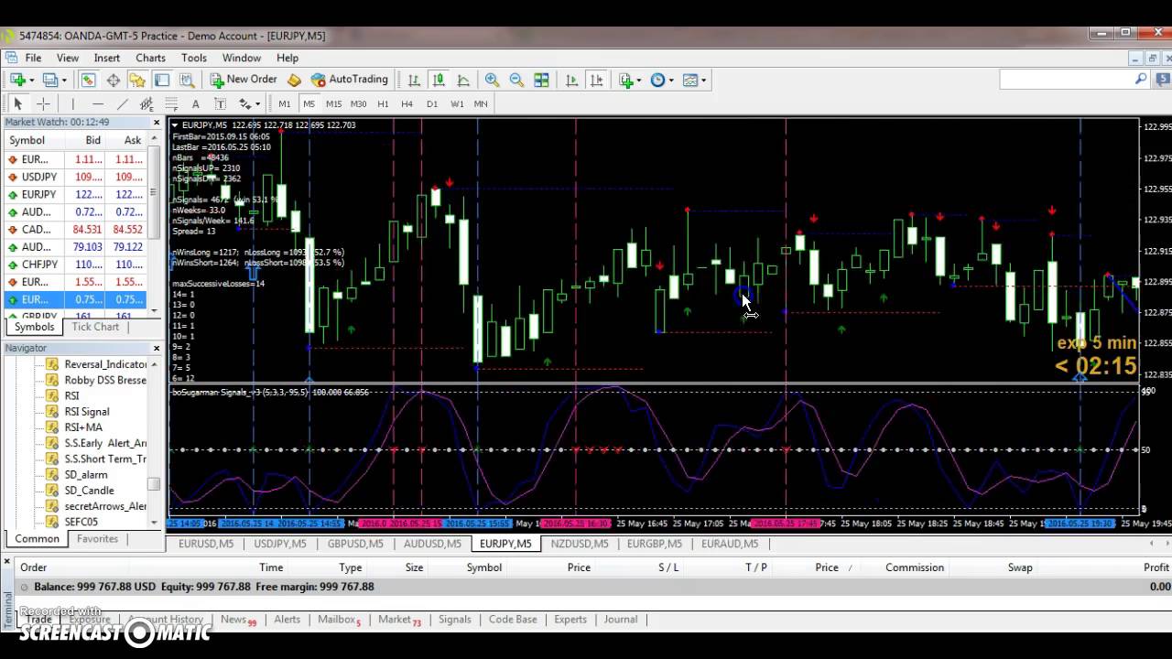Switch to M15 timeframe
The width and height of the screenshot is (1172, 659).
[333, 103]
